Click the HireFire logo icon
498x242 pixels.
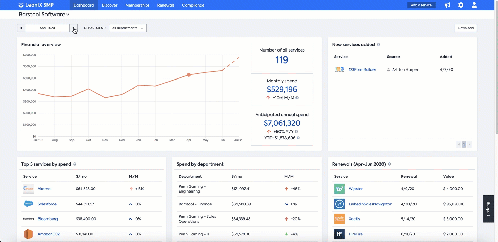click(340, 234)
